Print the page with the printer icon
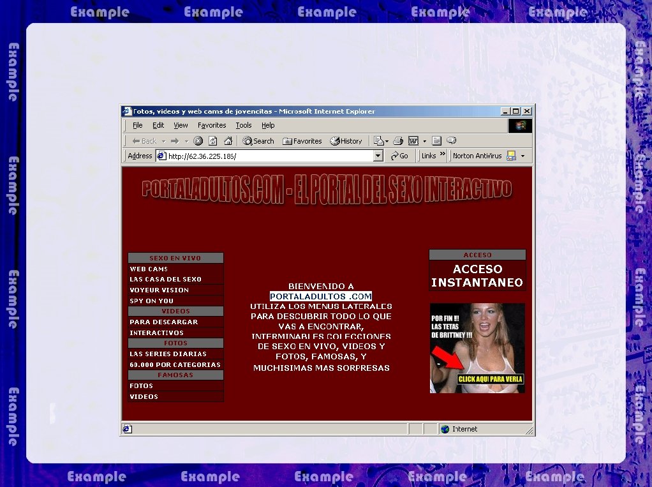 [x=398, y=141]
